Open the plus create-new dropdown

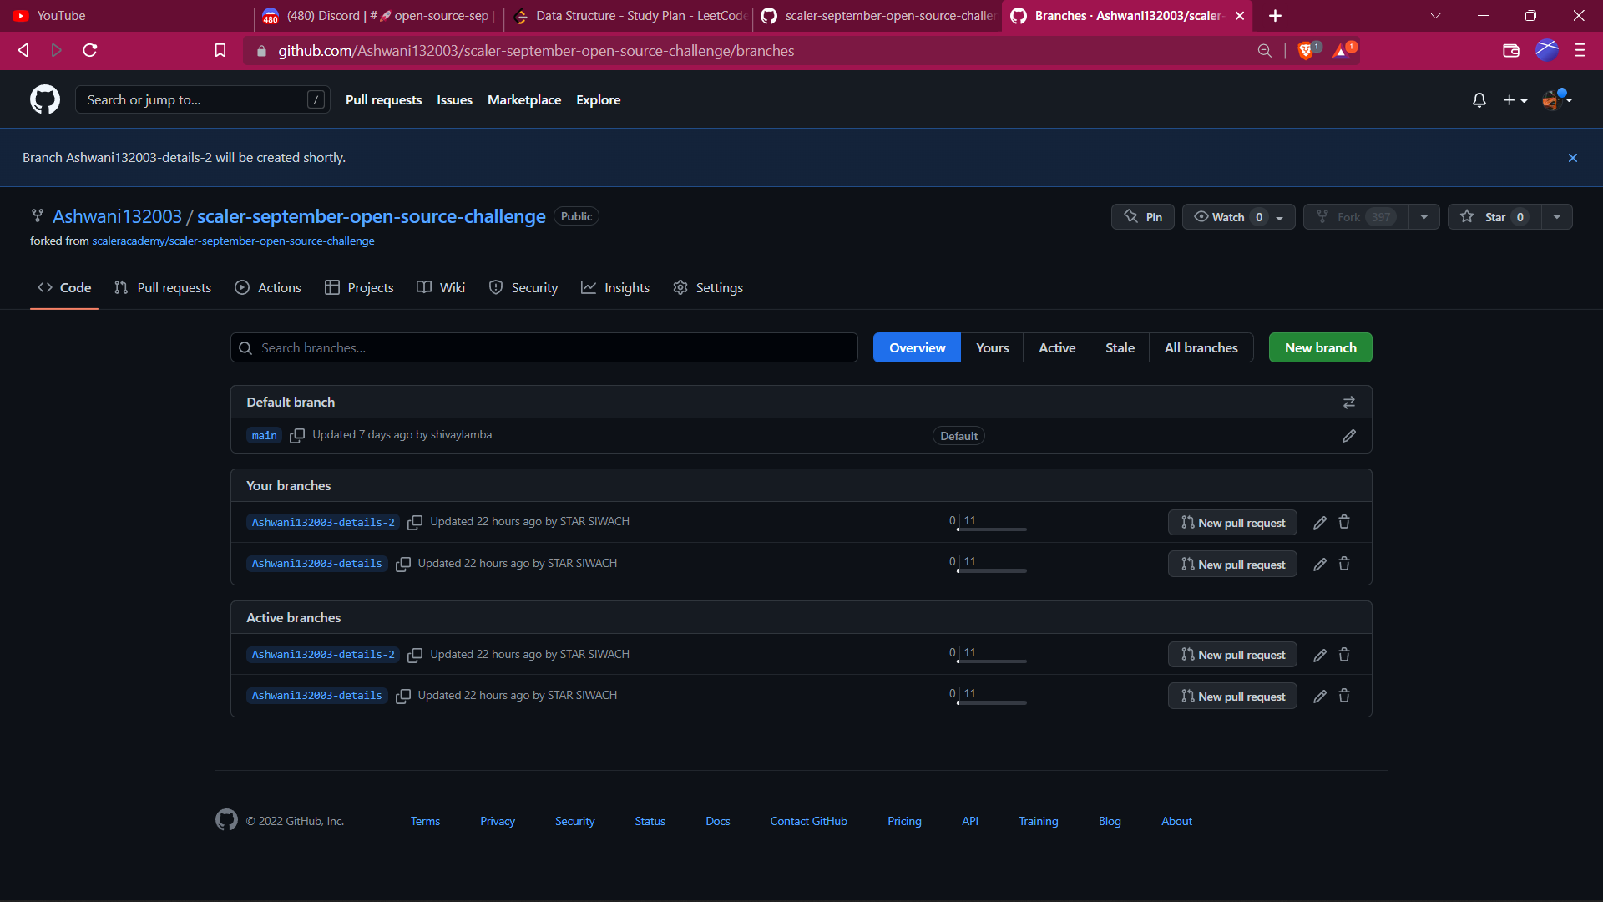pyautogui.click(x=1515, y=100)
